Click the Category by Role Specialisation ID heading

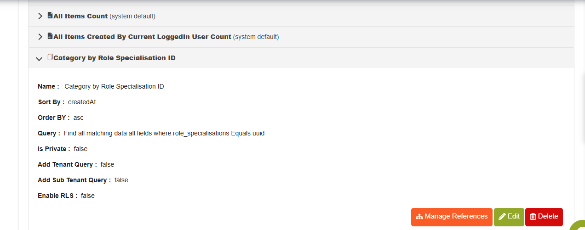point(115,58)
